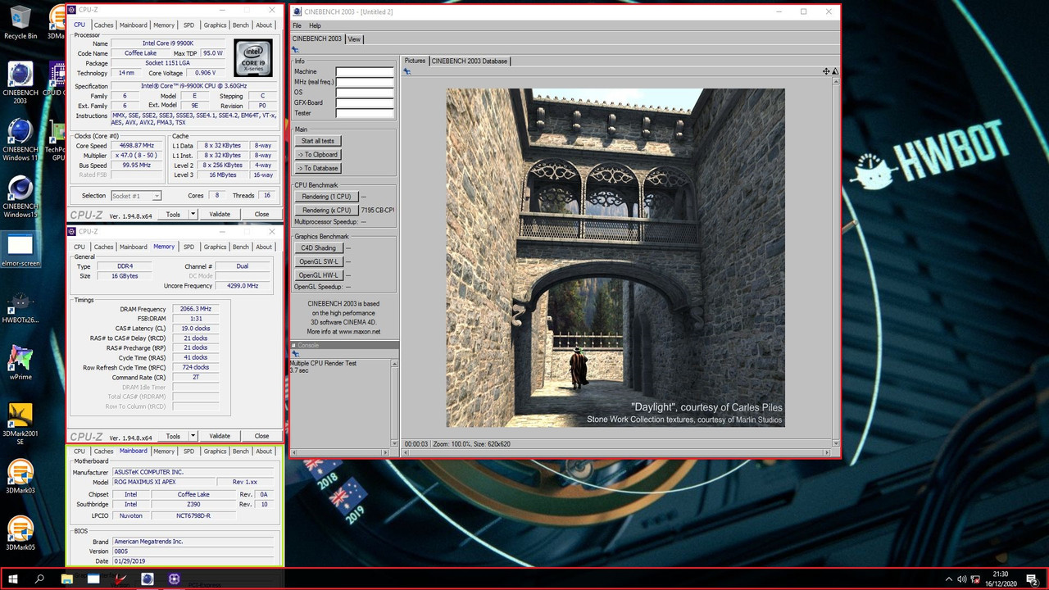Run Rendering (1 CPU) benchmark
The width and height of the screenshot is (1049, 590).
pyautogui.click(x=326, y=197)
